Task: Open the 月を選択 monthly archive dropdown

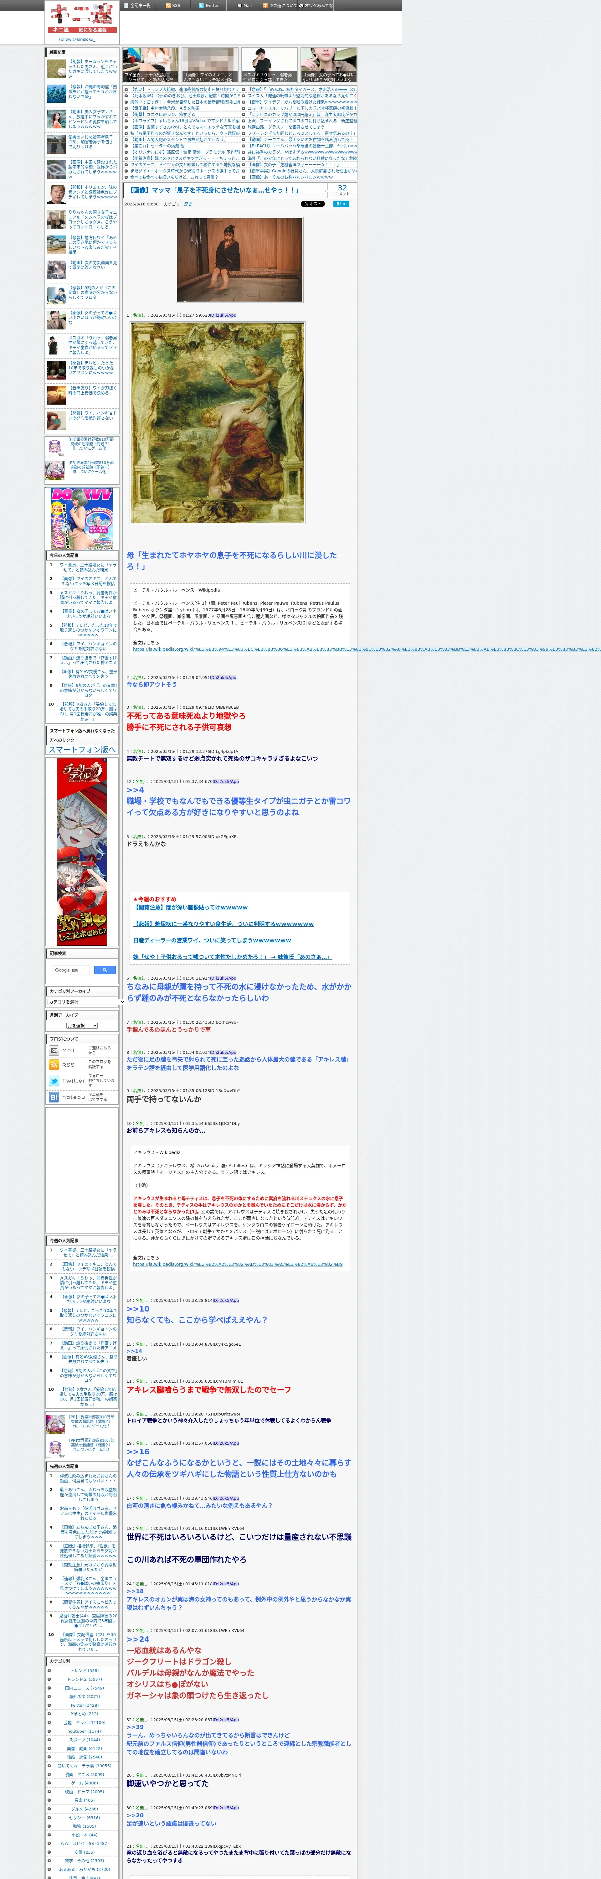Action: [x=82, y=1026]
